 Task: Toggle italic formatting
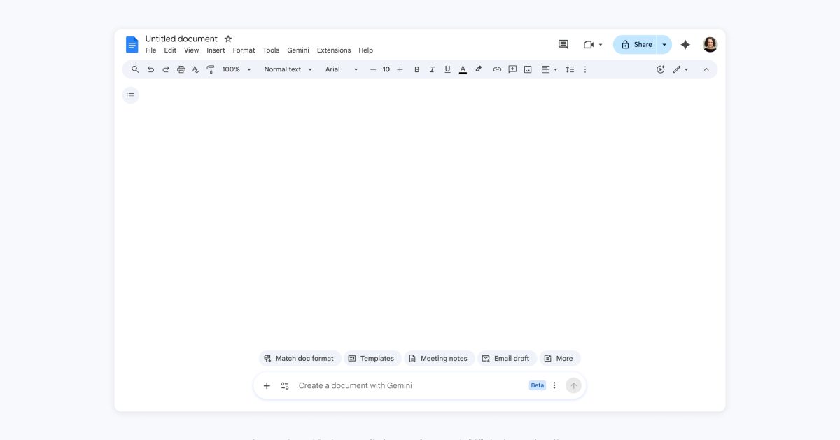tap(432, 69)
